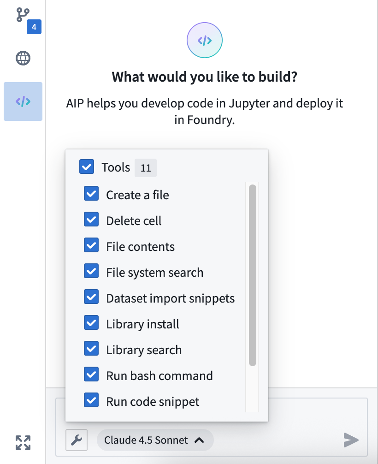This screenshot has height=464, width=378.
Task: Click the blue notification badge showing 4
Action: point(34,27)
